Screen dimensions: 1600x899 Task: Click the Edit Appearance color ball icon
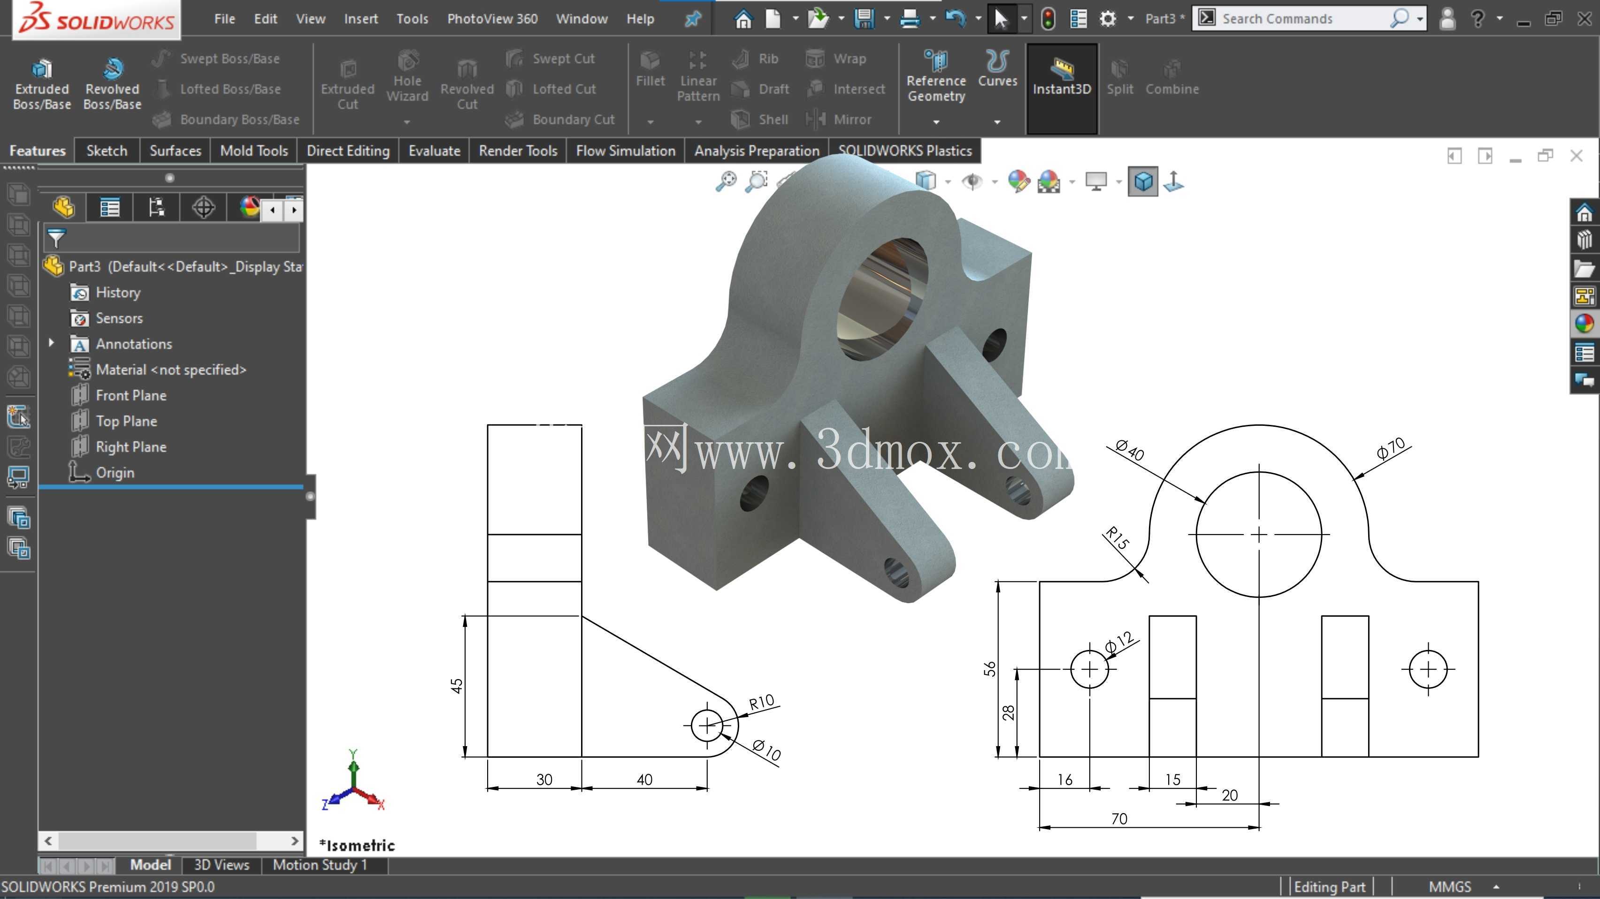[1018, 181]
